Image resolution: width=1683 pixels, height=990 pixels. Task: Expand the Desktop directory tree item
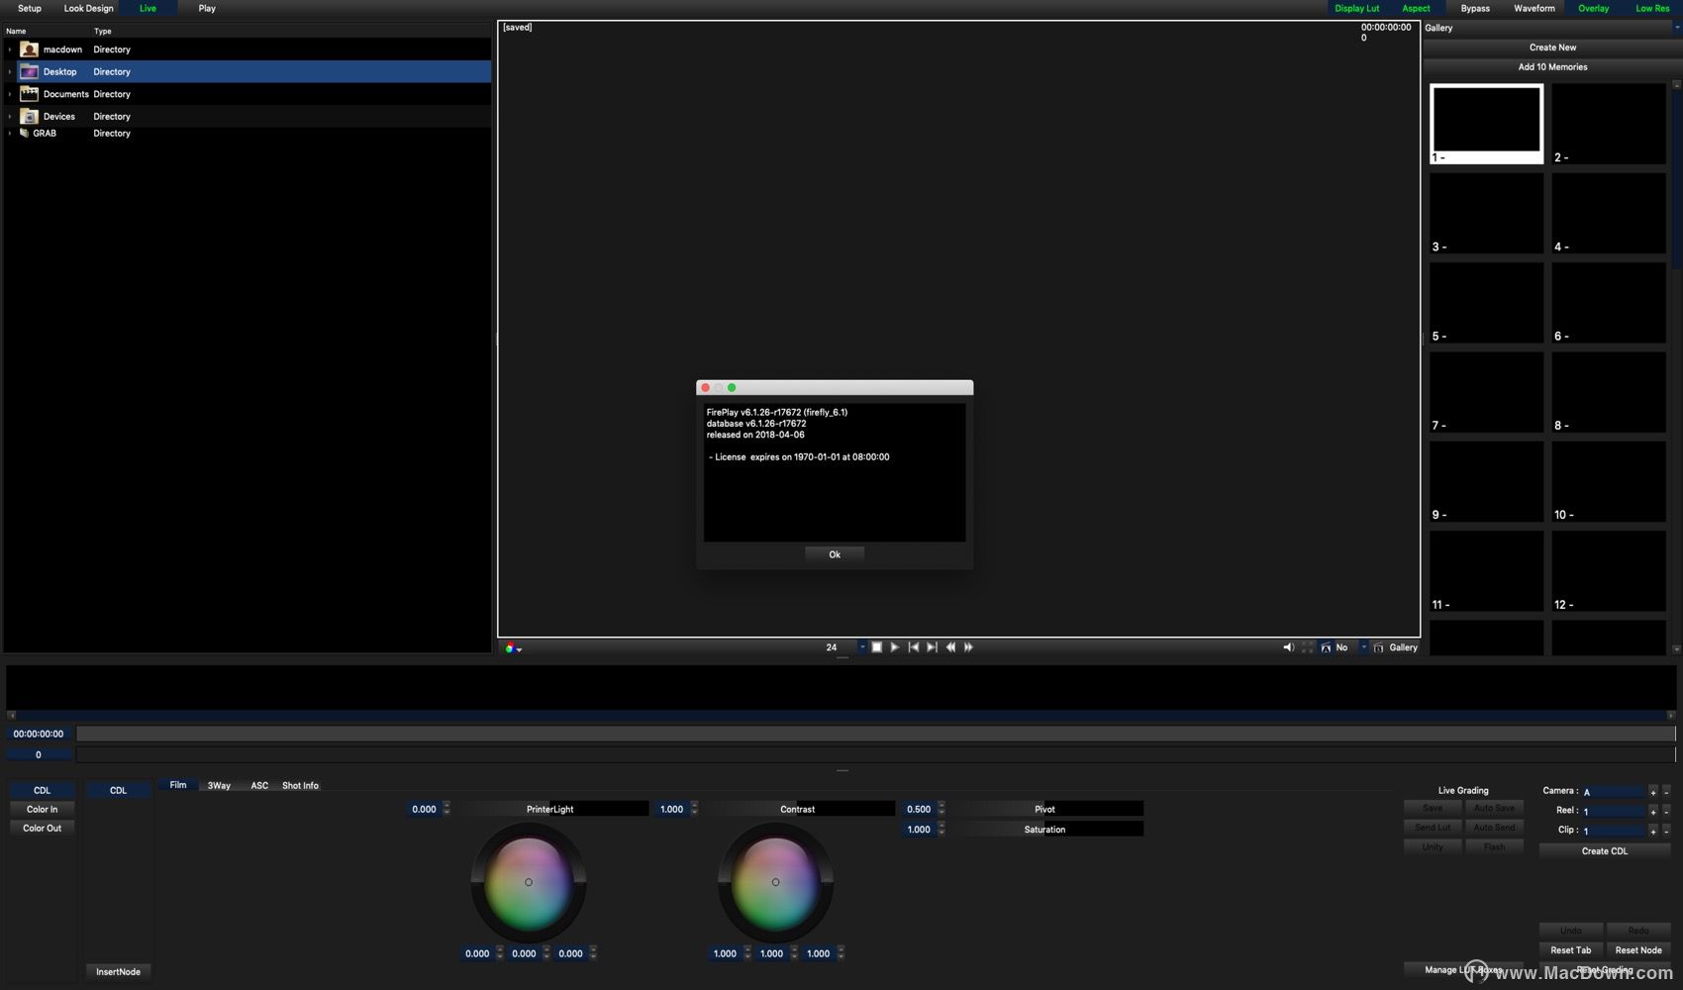[10, 72]
